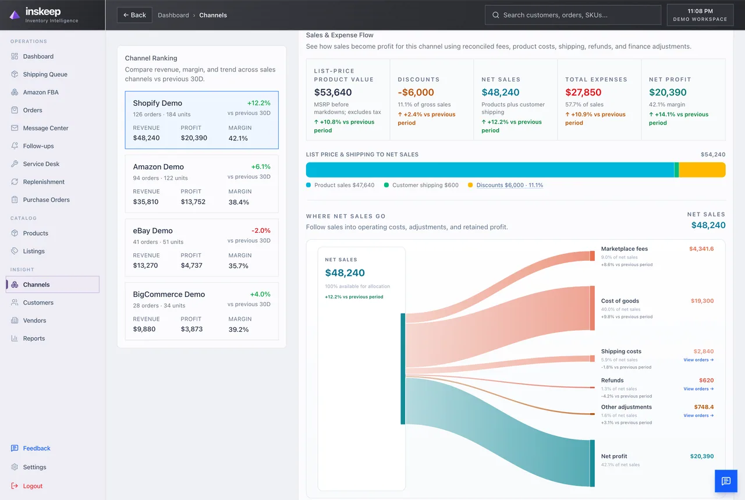Click the Products cube icon
This screenshot has width=745, height=500.
pos(15,233)
